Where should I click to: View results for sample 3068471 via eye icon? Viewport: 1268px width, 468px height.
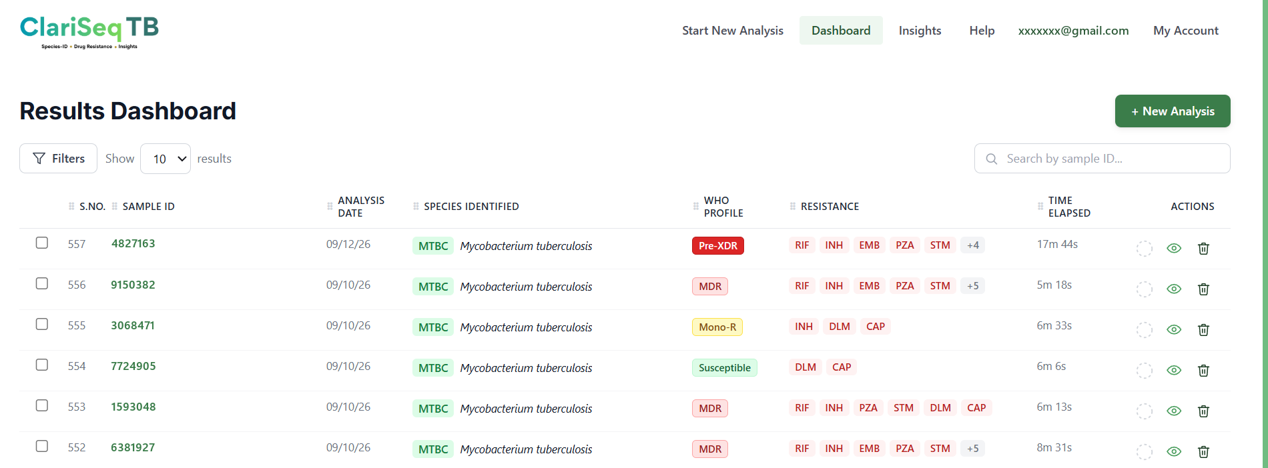[1174, 329]
